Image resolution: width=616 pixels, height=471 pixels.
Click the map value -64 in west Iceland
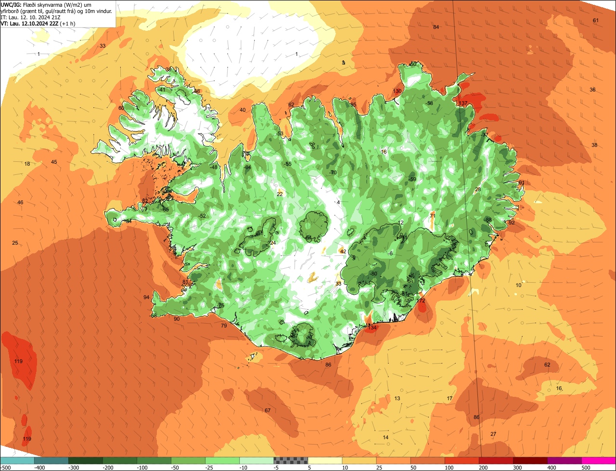[247, 167]
